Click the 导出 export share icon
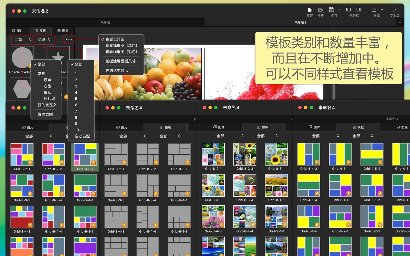The height and width of the screenshot is (256, 410). coord(374,10)
